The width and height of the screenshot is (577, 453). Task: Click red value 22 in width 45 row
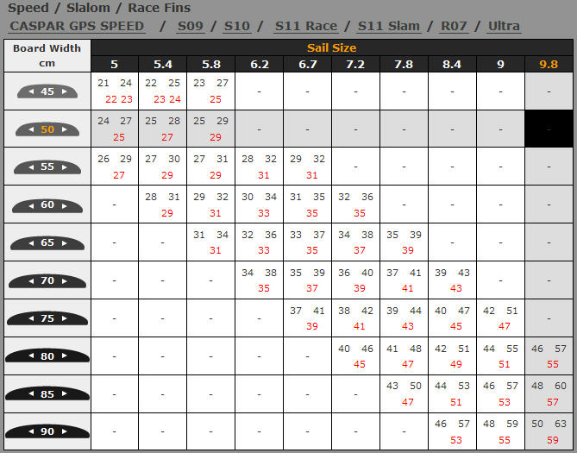[x=111, y=99]
